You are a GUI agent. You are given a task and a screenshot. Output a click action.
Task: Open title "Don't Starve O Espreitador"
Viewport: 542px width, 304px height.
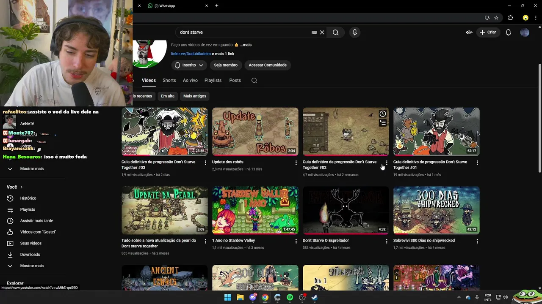[x=326, y=241]
